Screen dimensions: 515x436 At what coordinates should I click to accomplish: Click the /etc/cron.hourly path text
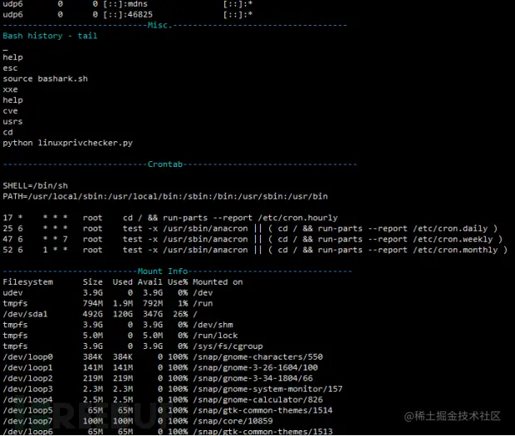click(x=297, y=218)
